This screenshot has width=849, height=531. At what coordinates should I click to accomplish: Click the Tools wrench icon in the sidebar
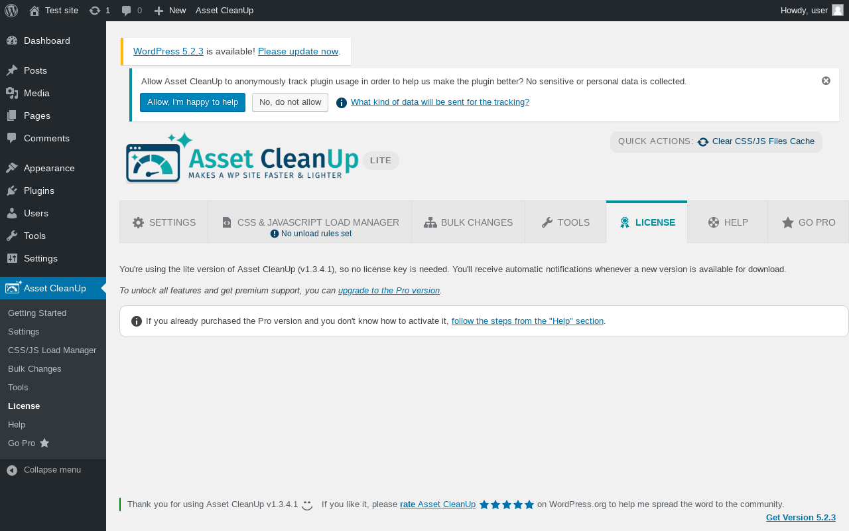12,236
